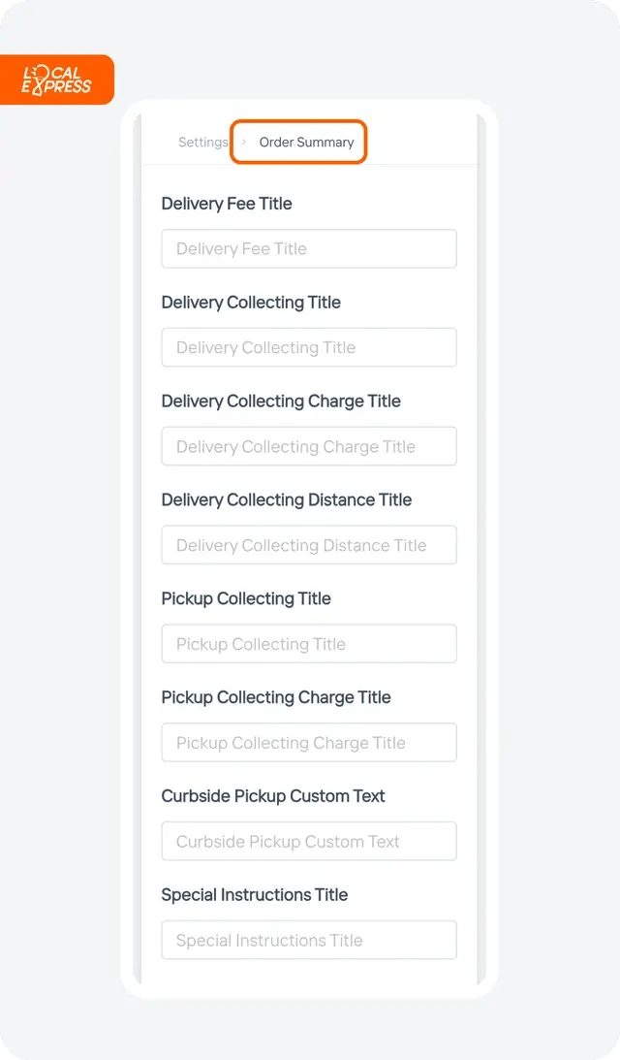Click the Pickup Collecting Title label
This screenshot has width=620, height=1060.
click(246, 598)
